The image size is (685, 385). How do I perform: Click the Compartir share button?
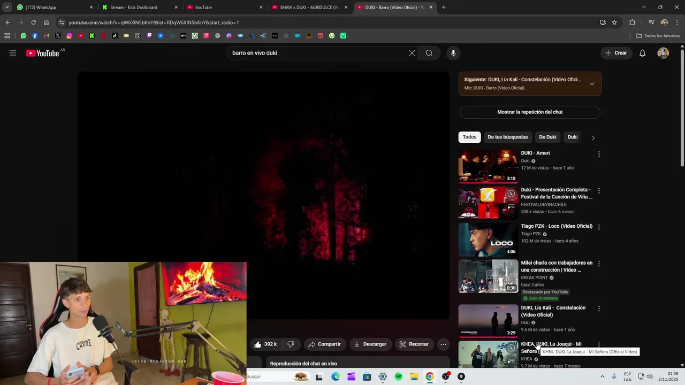pyautogui.click(x=324, y=344)
